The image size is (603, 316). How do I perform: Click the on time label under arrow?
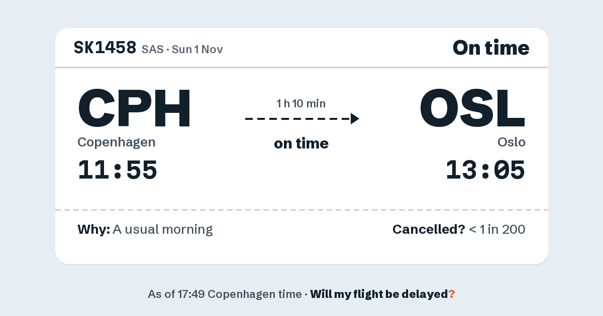coord(301,143)
